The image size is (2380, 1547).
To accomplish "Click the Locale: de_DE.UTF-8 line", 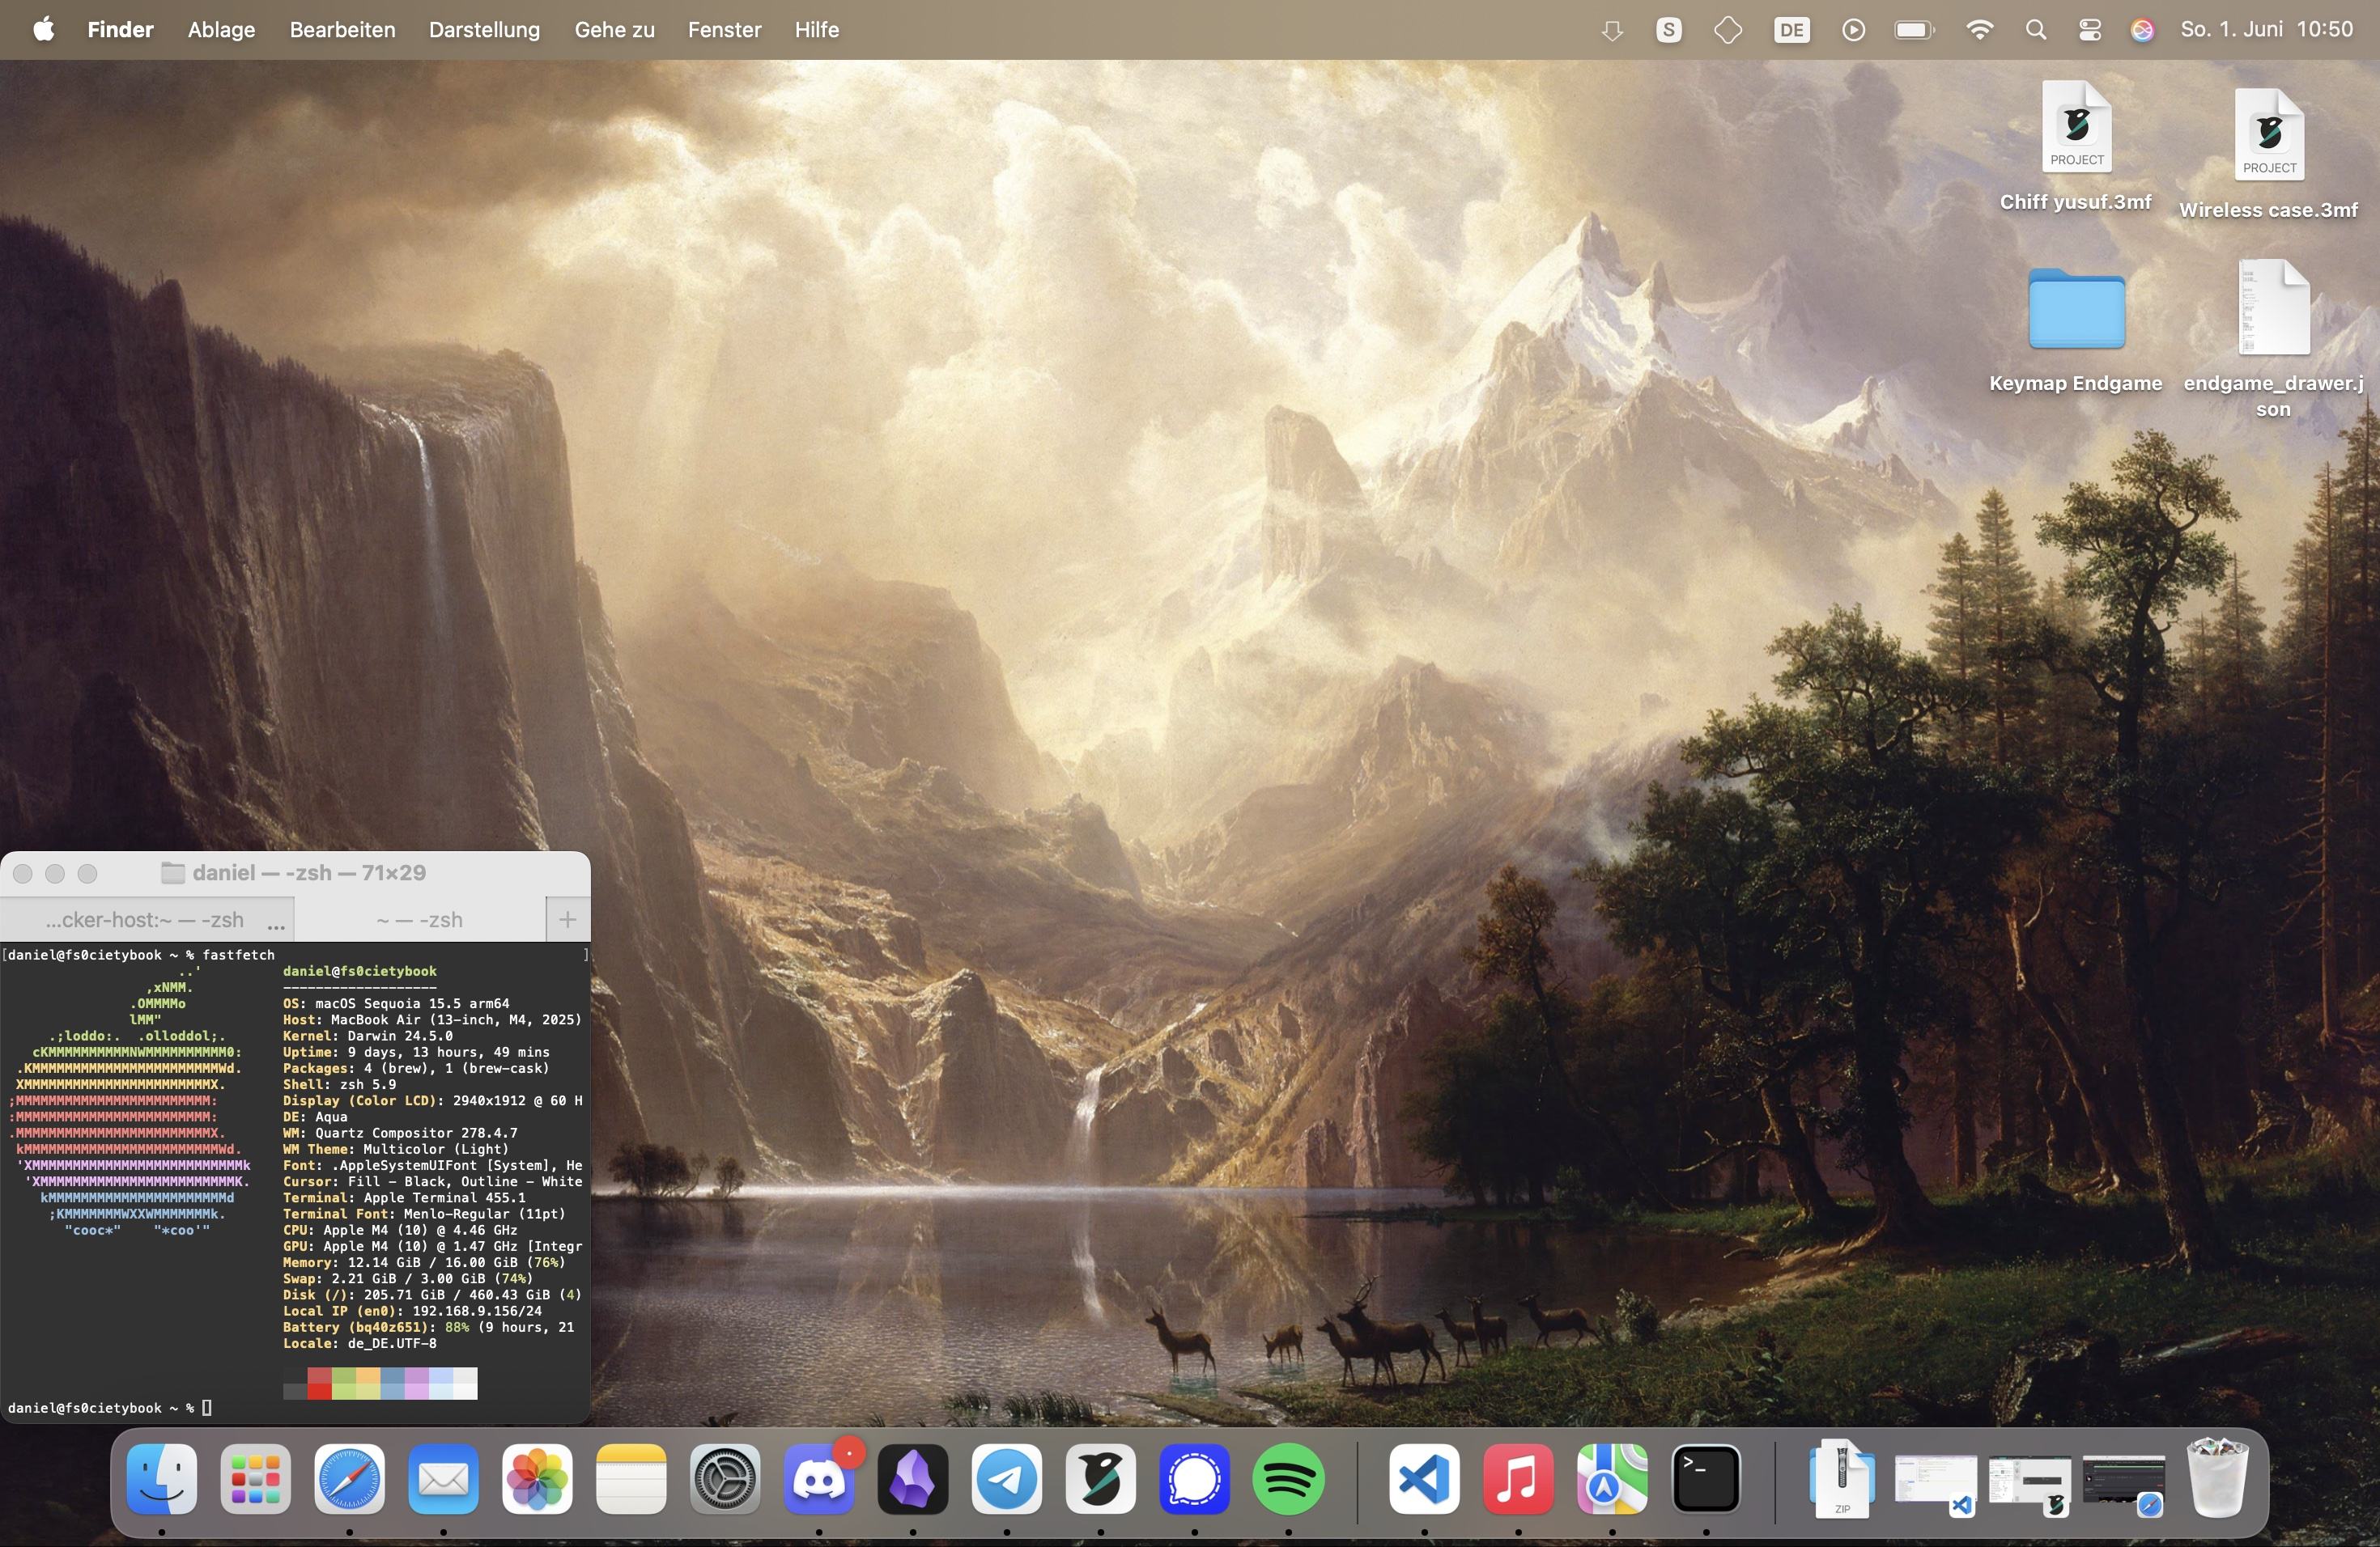I will click(x=360, y=1343).
